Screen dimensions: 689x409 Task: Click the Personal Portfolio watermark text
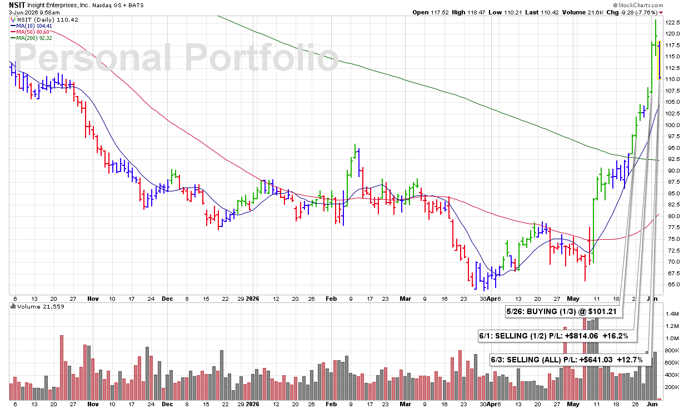tap(176, 57)
